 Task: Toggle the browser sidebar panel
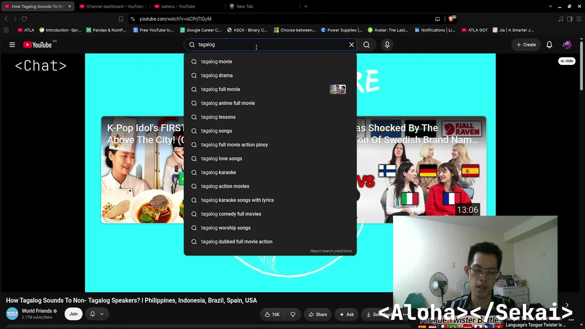point(569,19)
